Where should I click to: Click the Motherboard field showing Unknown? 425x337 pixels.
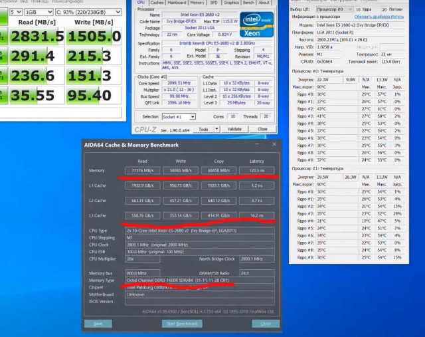[x=200, y=294]
